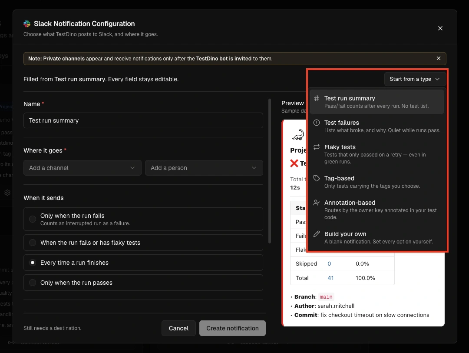469x353 pixels.
Task: Click the Filled from Test run summary text
Action: click(x=101, y=79)
